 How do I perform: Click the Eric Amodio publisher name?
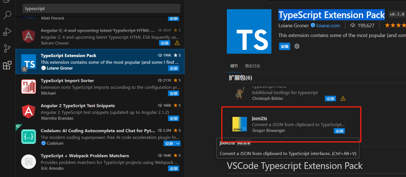[52, 168]
